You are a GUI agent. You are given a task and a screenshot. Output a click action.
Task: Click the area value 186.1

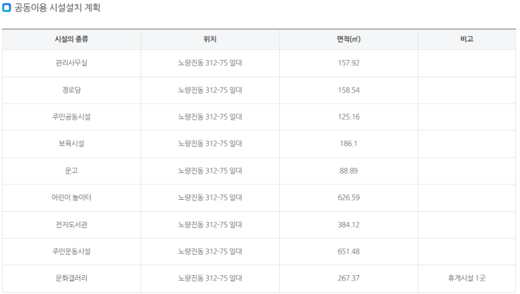pyautogui.click(x=348, y=144)
